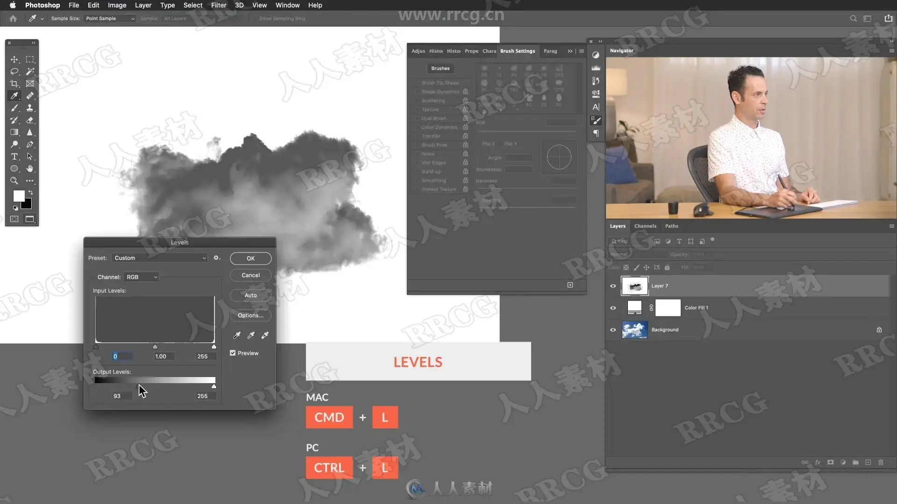
Task: Uncheck the Preview checkbox in Levels
Action: click(233, 353)
